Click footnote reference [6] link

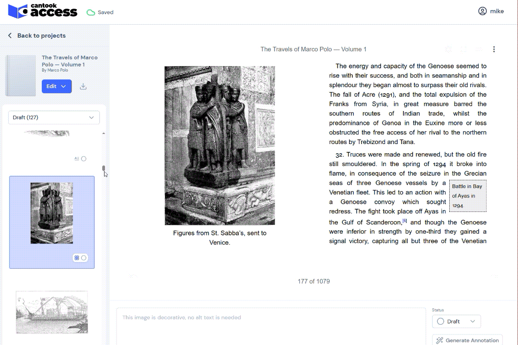(x=405, y=221)
